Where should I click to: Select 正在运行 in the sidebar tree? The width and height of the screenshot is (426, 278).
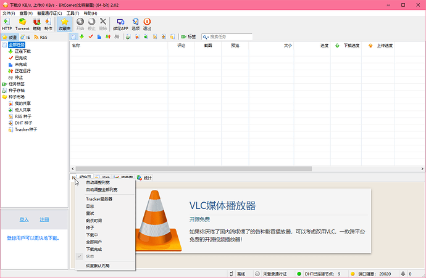[x=23, y=71]
